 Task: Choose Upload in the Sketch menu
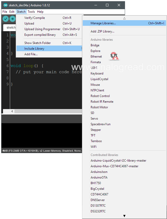49,23
